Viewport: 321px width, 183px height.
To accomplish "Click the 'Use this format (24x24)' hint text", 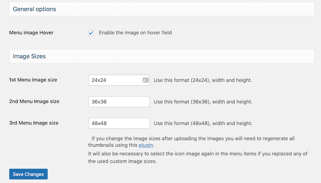I will click(x=203, y=80).
